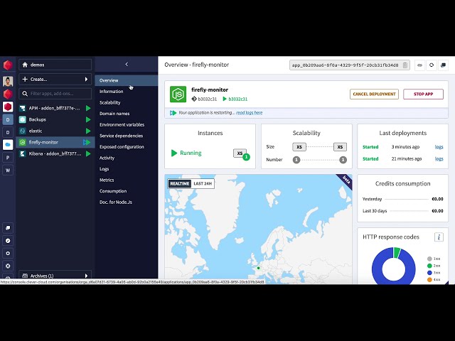This screenshot has height=341, width=455.
Task: Click the orange 4xx legend dot
Action: (429, 279)
